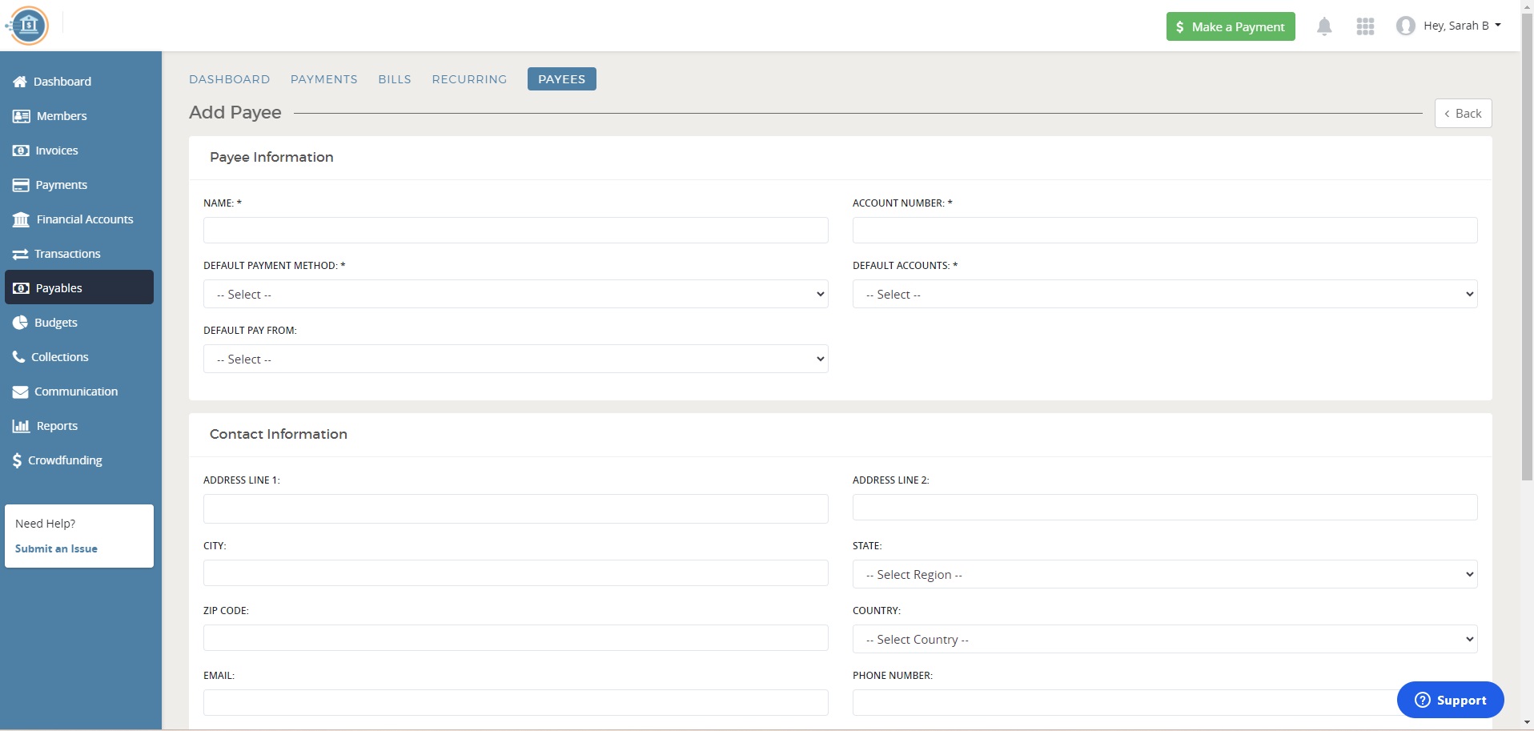Expand the Default Pay From dropdown
This screenshot has width=1534, height=731.
(516, 359)
